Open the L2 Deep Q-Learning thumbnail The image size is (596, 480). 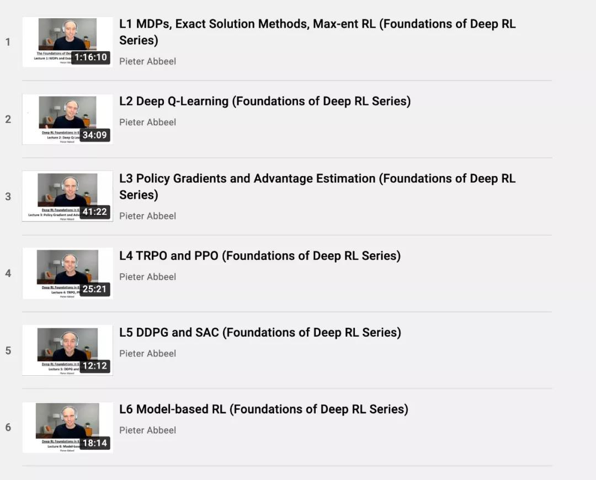(68, 119)
